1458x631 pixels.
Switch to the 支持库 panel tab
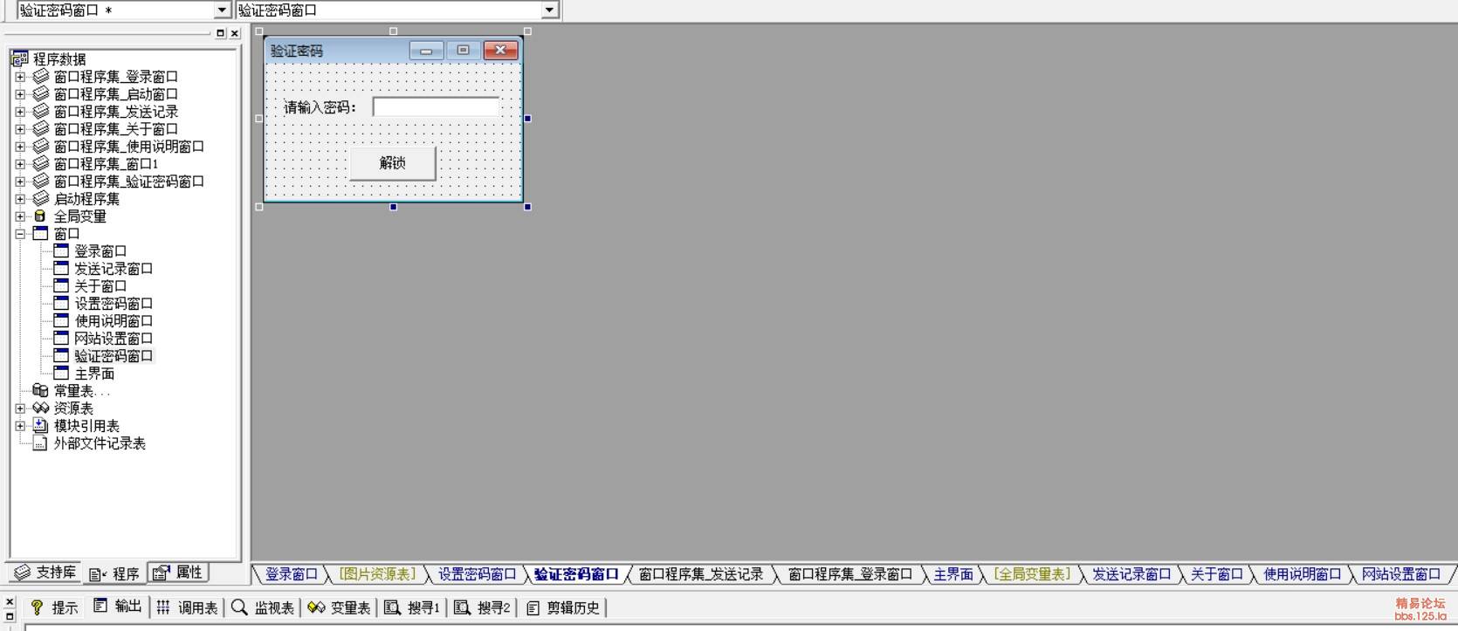pos(45,573)
